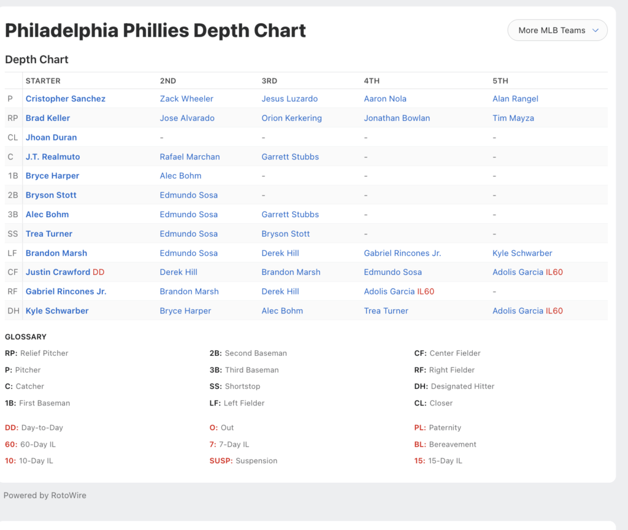This screenshot has width=628, height=530.
Task: Select Trea Turner shortstop starter
Action: pyautogui.click(x=49, y=234)
